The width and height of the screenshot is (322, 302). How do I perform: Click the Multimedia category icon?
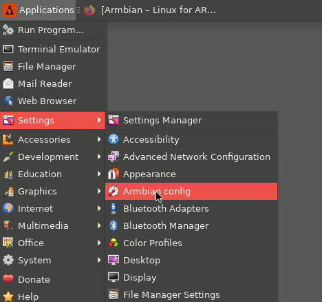pos(8,225)
